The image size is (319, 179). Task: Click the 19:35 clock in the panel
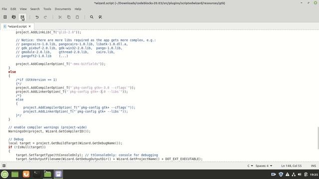pyautogui.click(x=314, y=175)
